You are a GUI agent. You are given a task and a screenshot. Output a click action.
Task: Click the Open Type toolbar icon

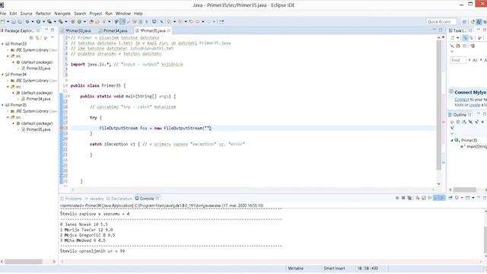click(x=91, y=22)
